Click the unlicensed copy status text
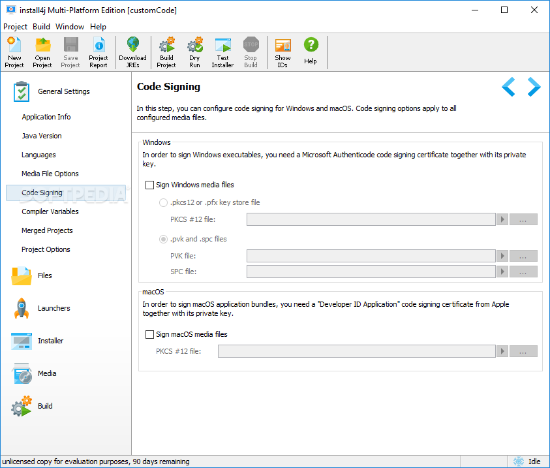This screenshot has height=468, width=550. click(96, 461)
